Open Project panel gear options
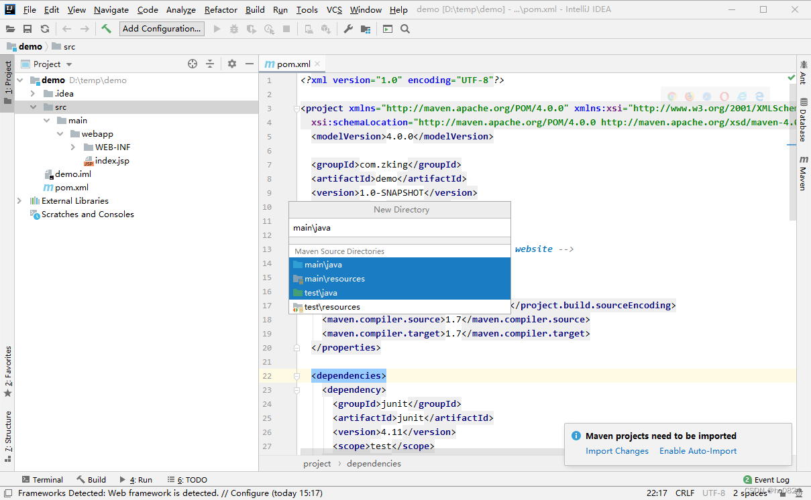 232,64
